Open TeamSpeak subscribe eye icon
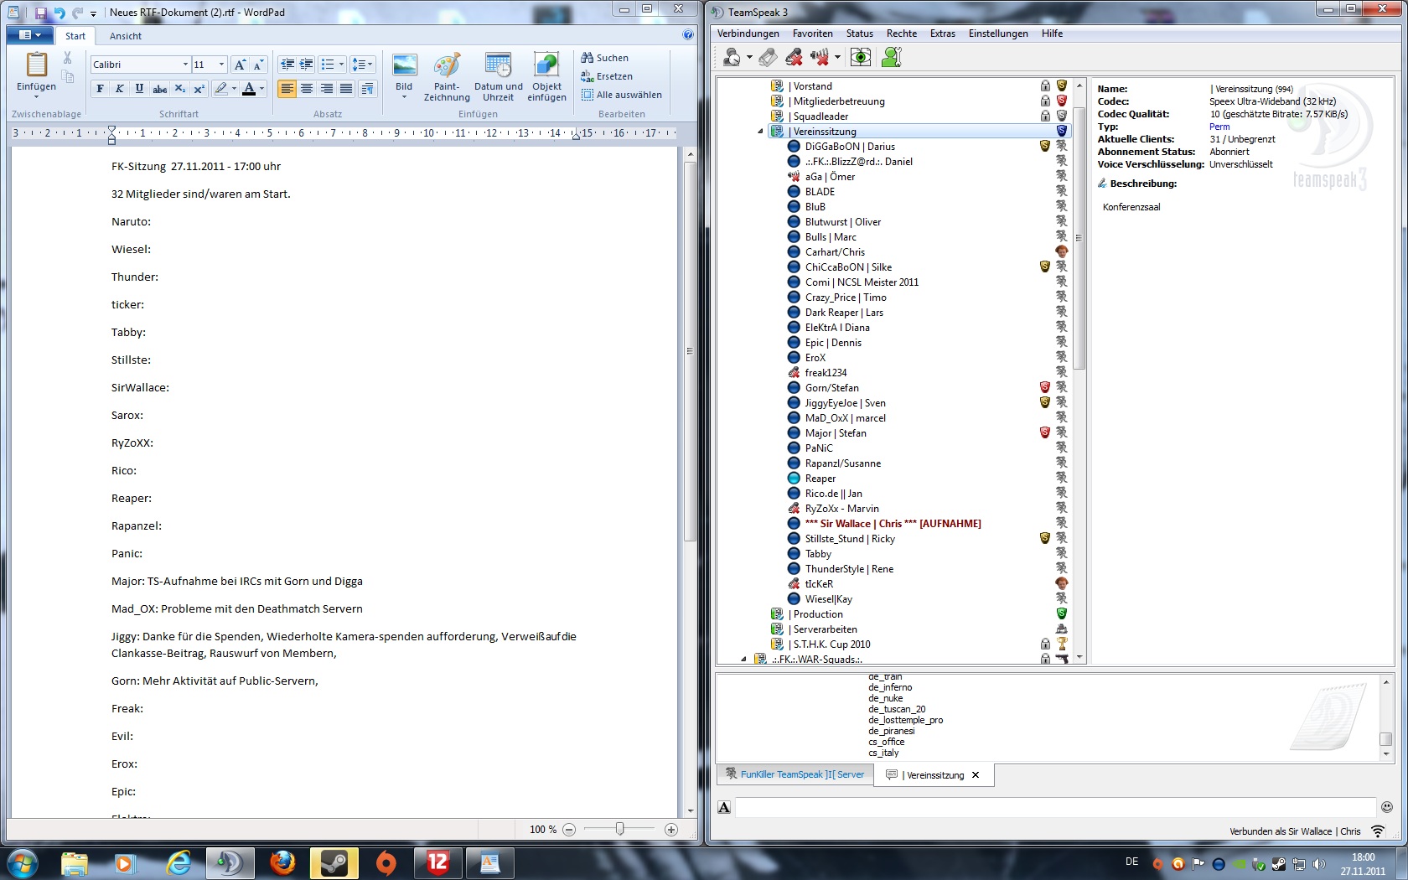 click(x=861, y=57)
